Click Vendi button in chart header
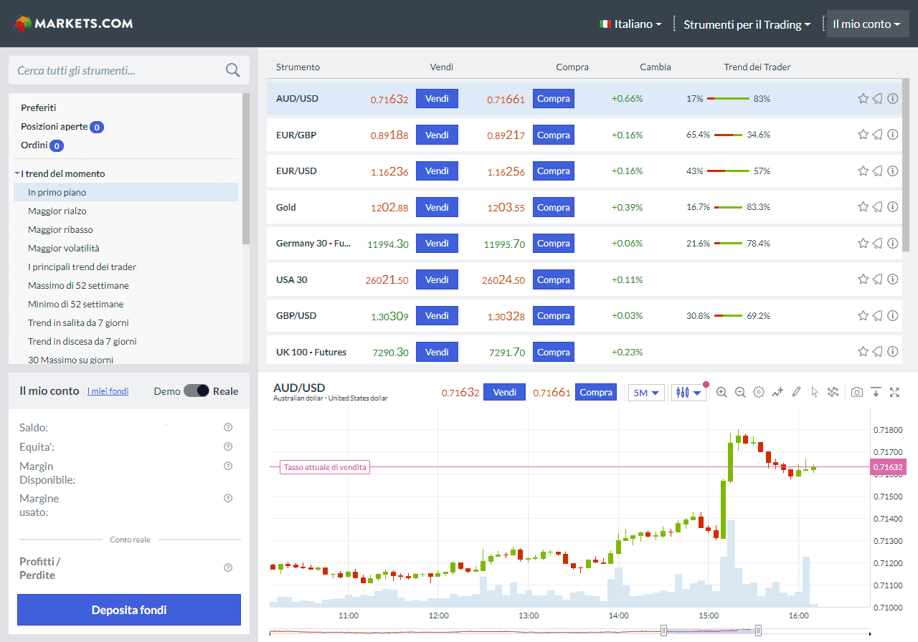The image size is (918, 642). pos(505,392)
